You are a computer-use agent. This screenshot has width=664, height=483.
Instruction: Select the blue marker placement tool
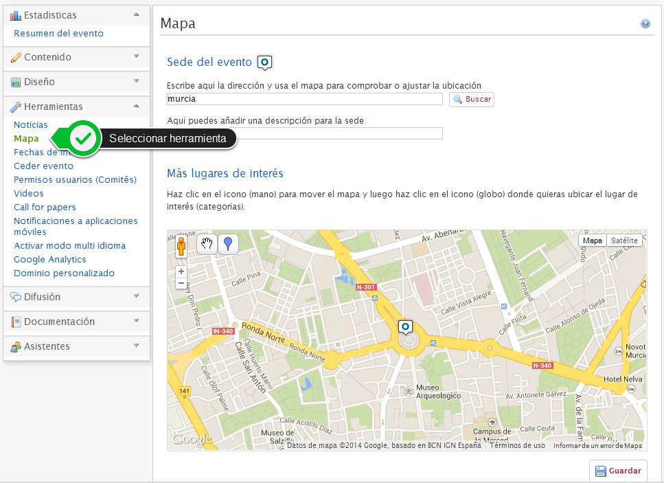pyautogui.click(x=228, y=245)
